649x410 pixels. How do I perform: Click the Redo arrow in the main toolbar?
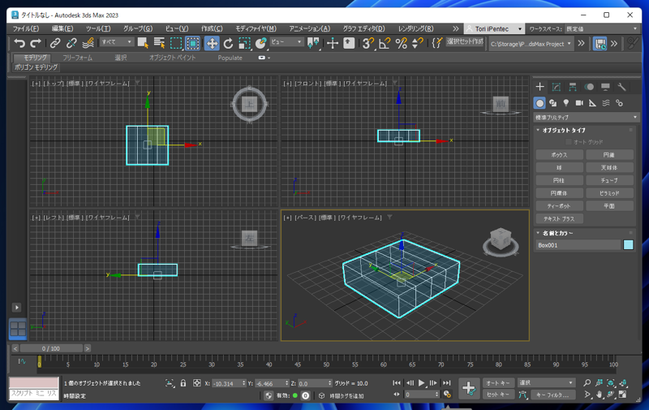(x=36, y=43)
